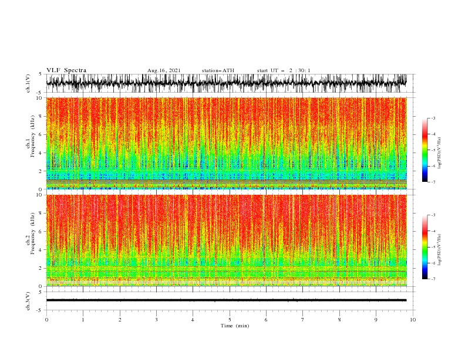Click the "ch.3(V)" axis label
Image resolution: width=465 pixels, height=359 pixels.
point(28,301)
